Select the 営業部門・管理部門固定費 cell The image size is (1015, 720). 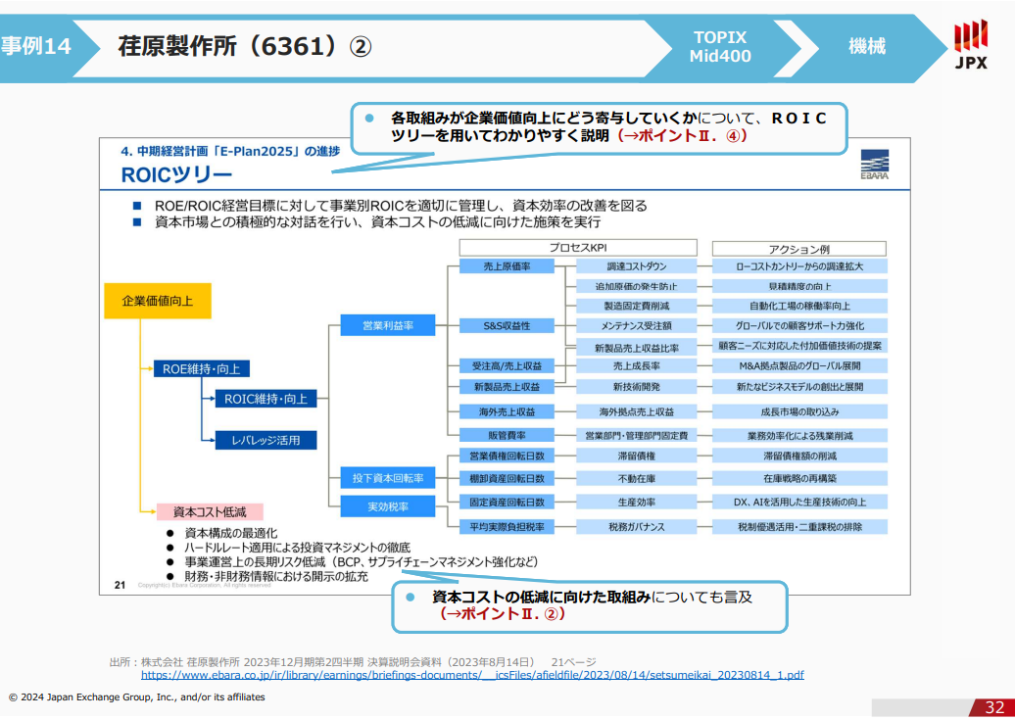pos(636,435)
